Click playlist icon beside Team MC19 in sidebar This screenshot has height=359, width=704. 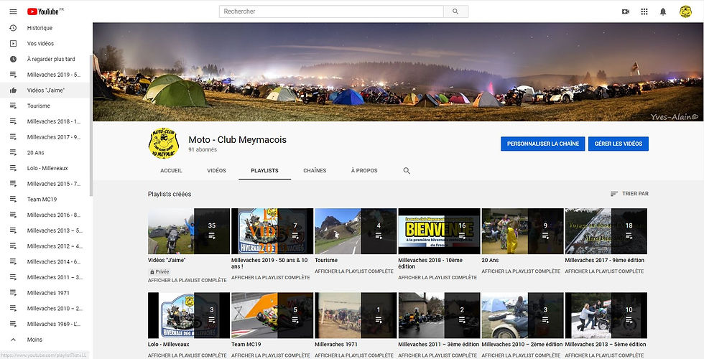click(x=13, y=200)
